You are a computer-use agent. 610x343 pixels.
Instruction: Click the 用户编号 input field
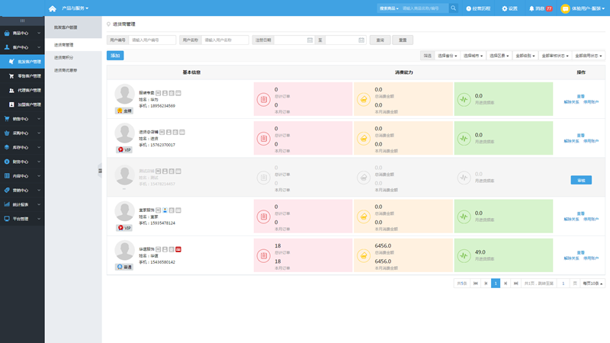(x=152, y=40)
